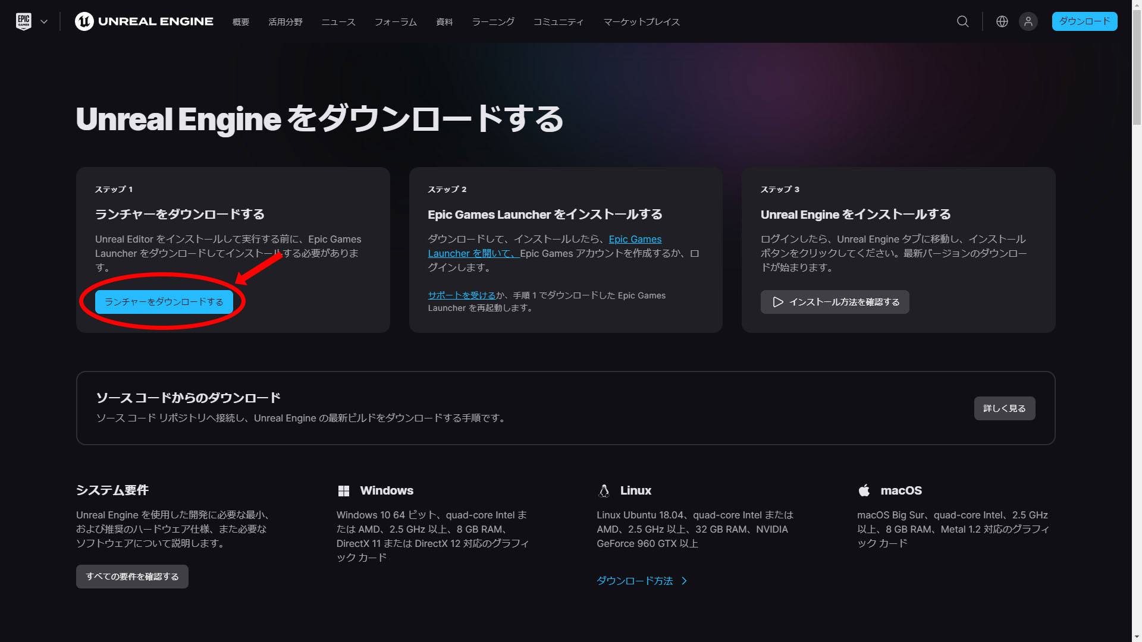Click the ステップ 2 label
Screen dimensions: 1142x642
point(447,190)
